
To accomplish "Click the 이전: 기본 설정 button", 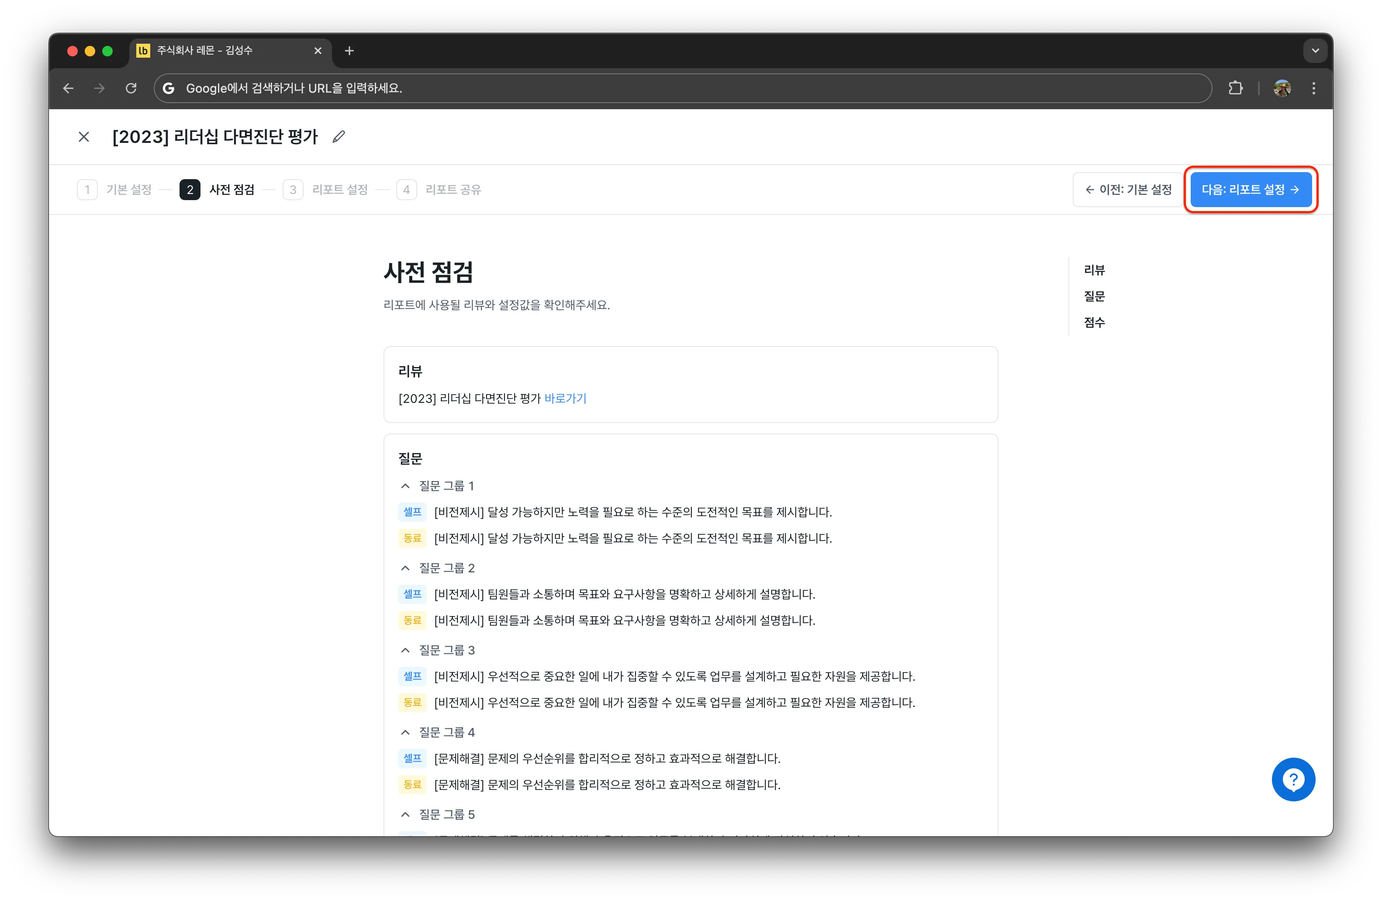I will click(1128, 189).
